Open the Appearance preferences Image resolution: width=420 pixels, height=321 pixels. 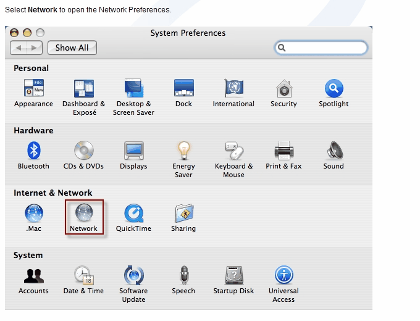click(x=33, y=93)
